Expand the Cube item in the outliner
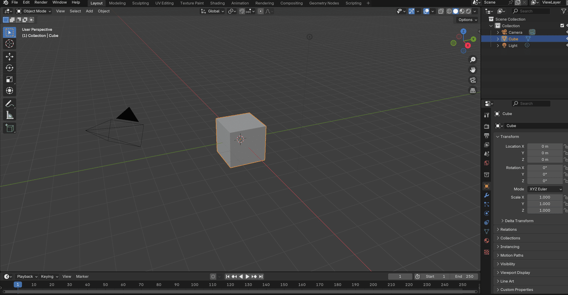The height and width of the screenshot is (295, 568). click(x=497, y=39)
